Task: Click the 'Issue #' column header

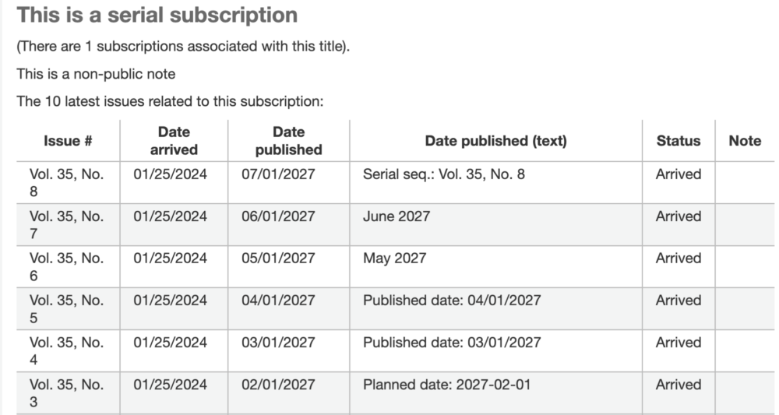Action: [68, 141]
